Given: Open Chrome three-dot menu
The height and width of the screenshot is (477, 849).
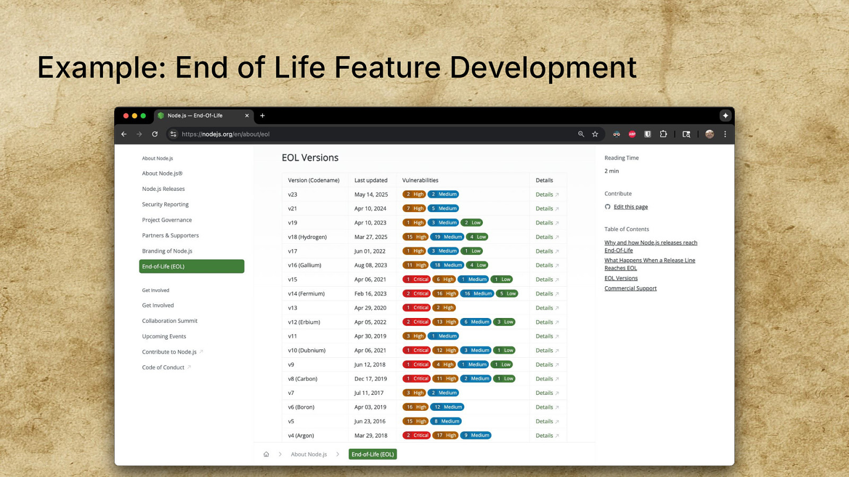Looking at the screenshot, I should (725, 134).
